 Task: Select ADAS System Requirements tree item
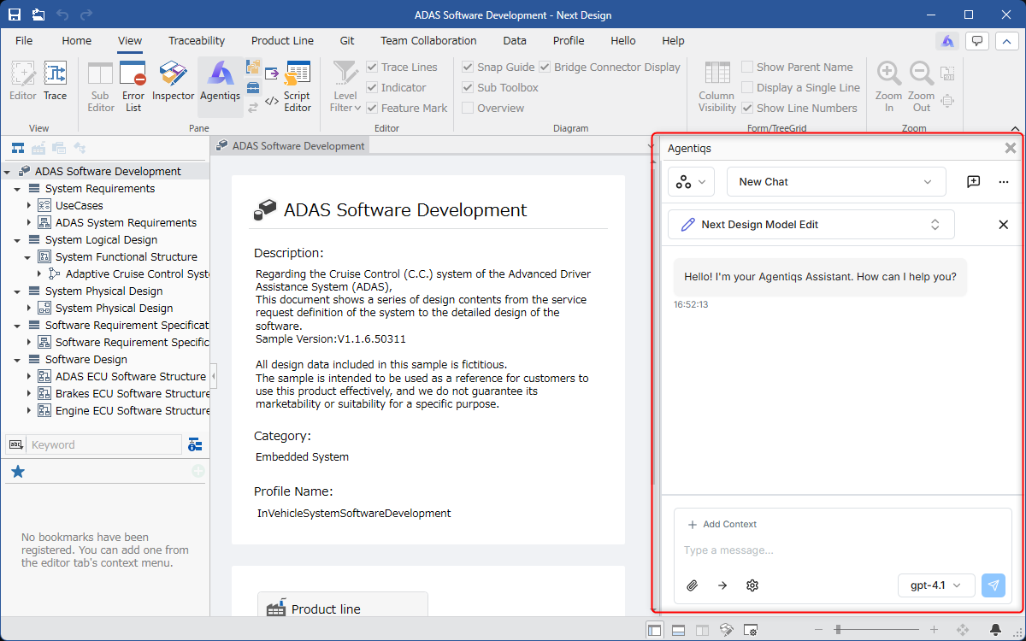tap(126, 222)
